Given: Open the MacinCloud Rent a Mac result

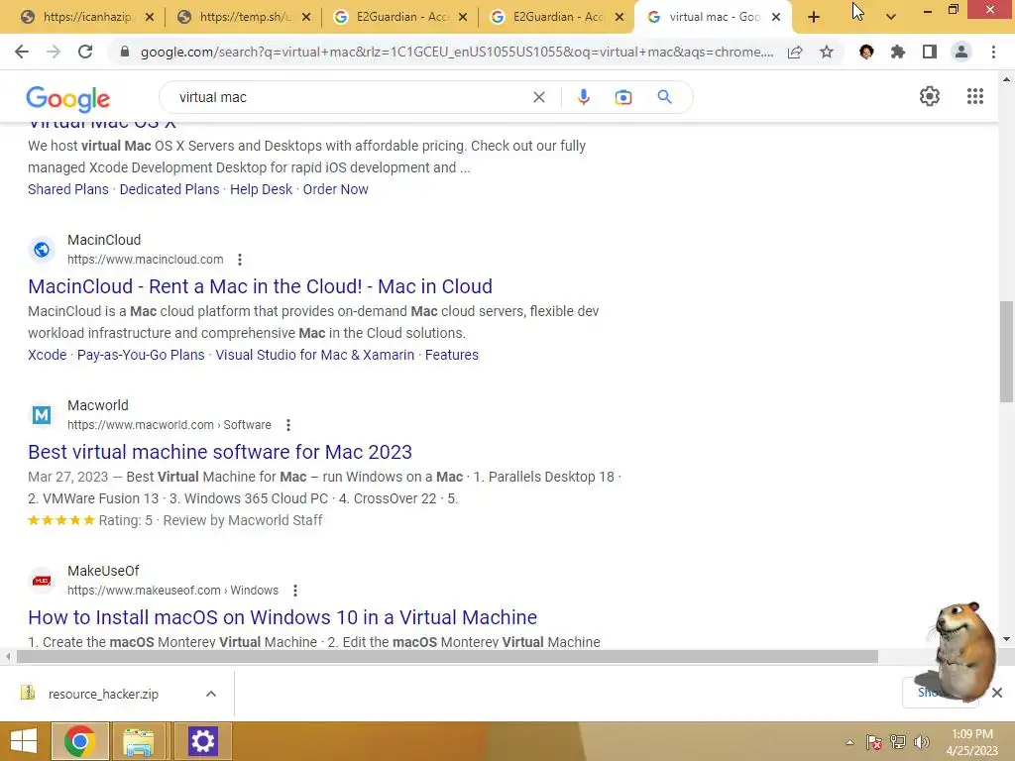Looking at the screenshot, I should point(261,286).
